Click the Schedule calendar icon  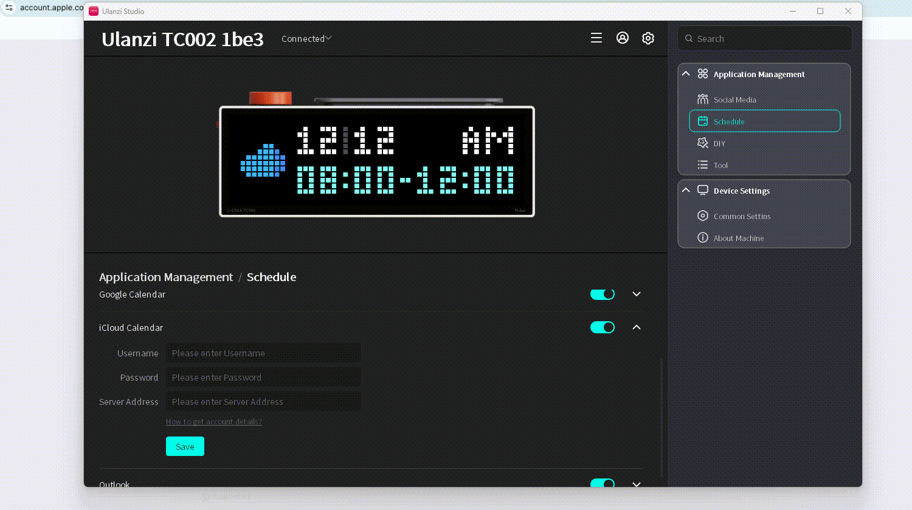pos(703,121)
